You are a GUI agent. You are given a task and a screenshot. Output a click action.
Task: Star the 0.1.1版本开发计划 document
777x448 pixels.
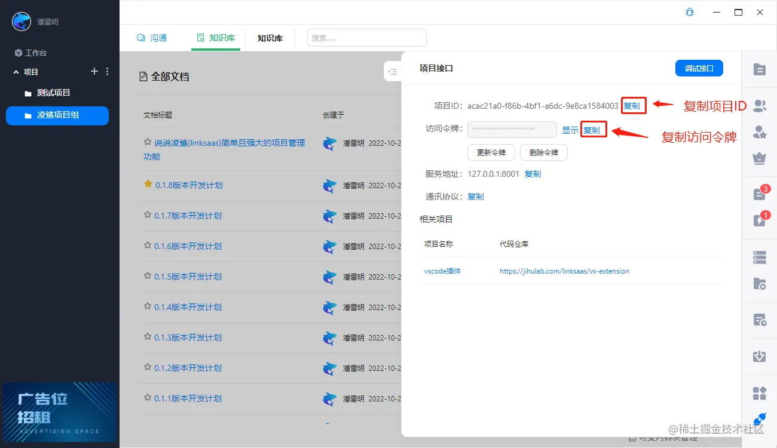[x=148, y=397]
